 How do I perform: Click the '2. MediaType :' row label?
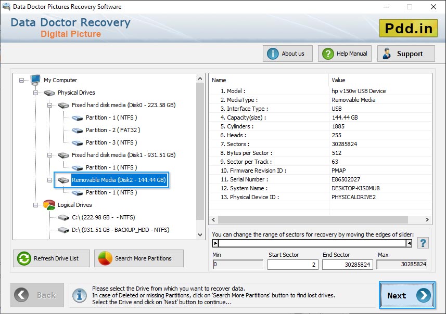click(x=239, y=100)
